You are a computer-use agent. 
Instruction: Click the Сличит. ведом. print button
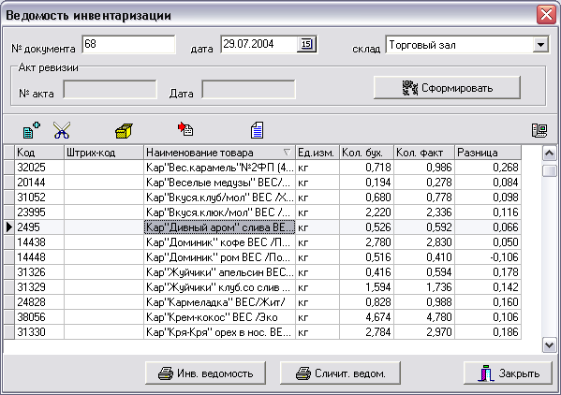click(x=340, y=373)
